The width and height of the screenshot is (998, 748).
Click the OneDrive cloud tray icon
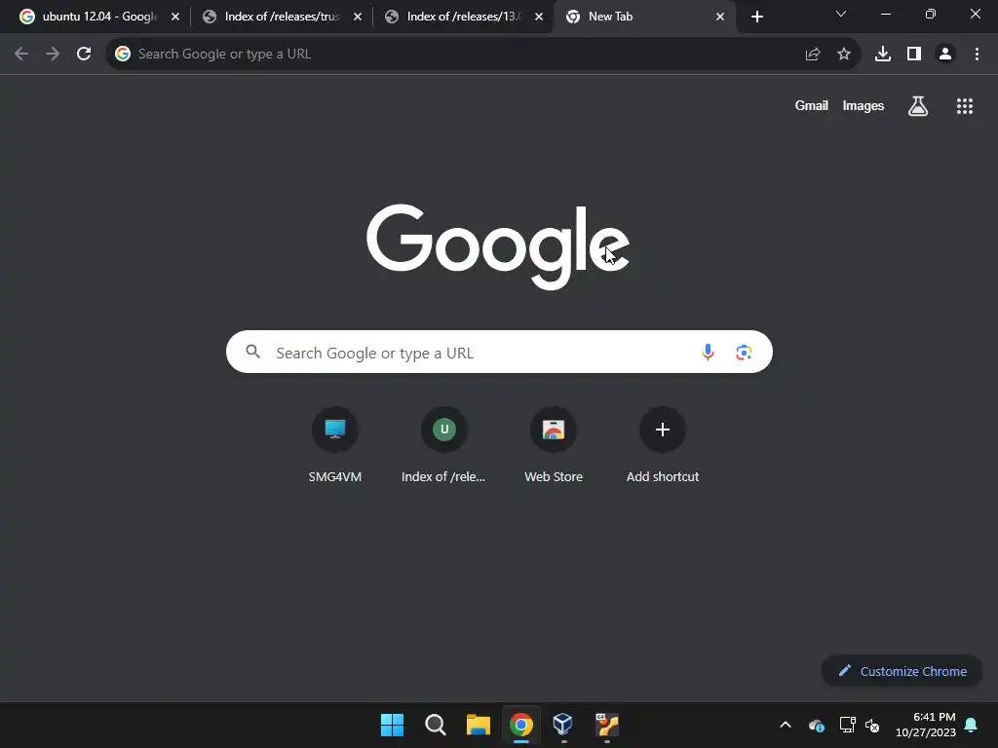tap(817, 725)
